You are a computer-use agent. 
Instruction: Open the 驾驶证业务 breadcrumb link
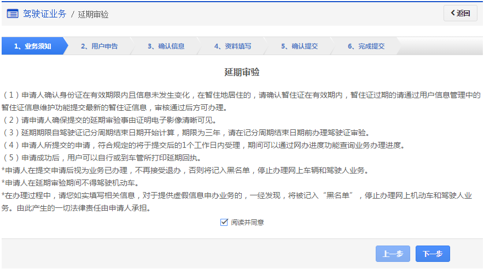point(44,14)
